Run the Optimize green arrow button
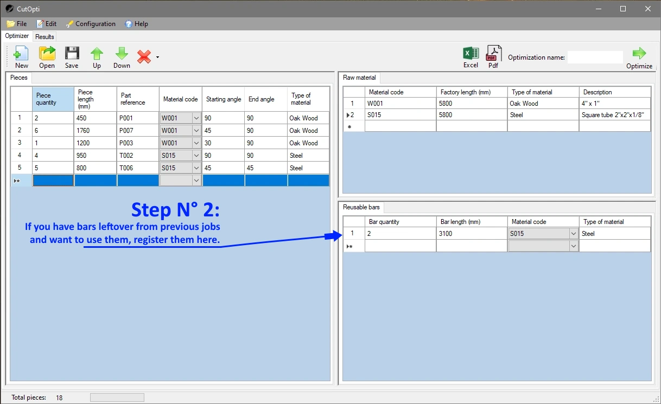The image size is (661, 404). point(639,56)
